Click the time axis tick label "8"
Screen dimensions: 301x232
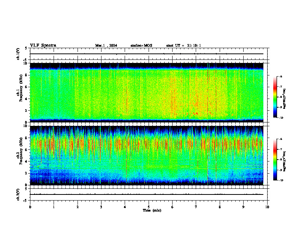220,207
